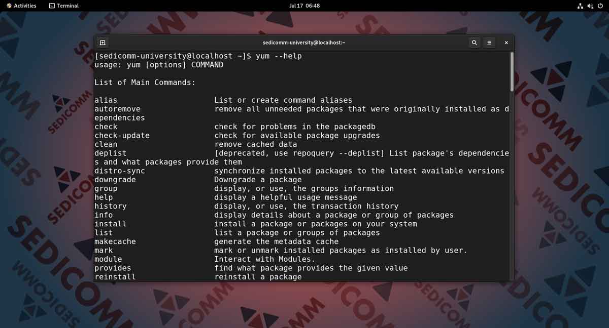Screen dimensions: 609x328
Task: Click the volume speaker icon
Action: coord(590,6)
